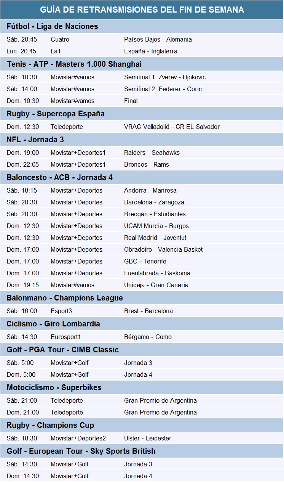The width and height of the screenshot is (284, 482).
Task: Click the Baloncesto - ACB - Jornada 4 header
Action: click(59, 177)
